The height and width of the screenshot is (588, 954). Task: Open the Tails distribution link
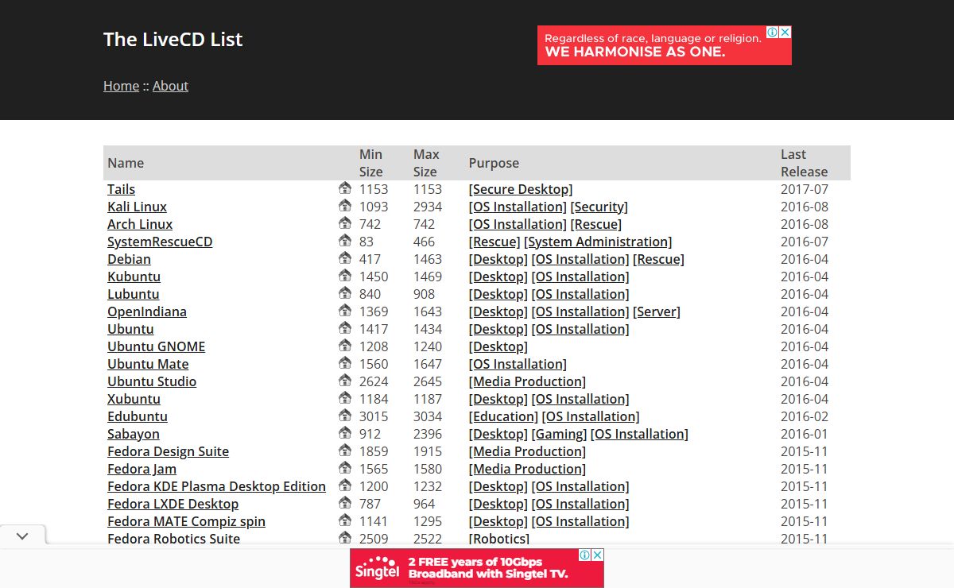tap(121, 189)
